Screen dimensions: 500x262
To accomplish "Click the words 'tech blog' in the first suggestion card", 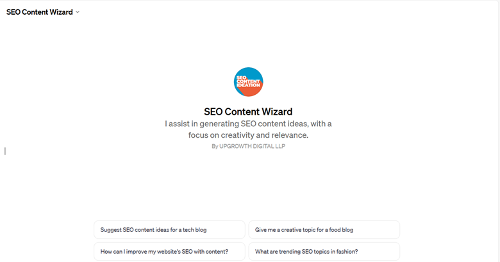I will (x=194, y=230).
